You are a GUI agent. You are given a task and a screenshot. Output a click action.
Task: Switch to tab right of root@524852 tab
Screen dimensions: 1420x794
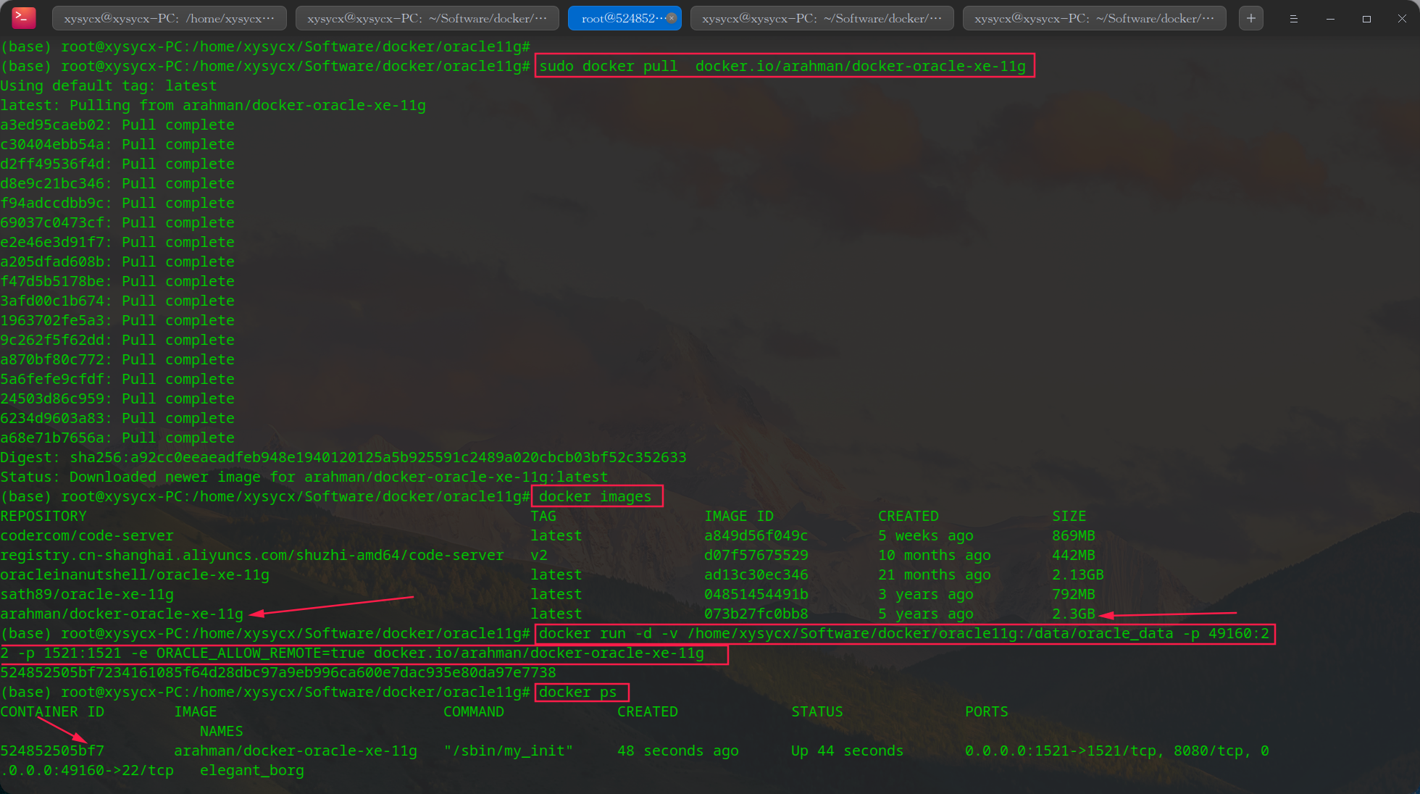(x=822, y=18)
